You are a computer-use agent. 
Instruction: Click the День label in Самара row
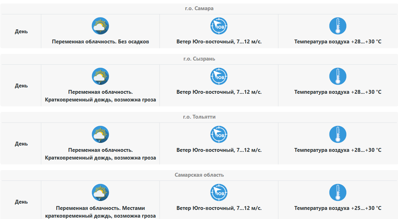[x=21, y=31]
